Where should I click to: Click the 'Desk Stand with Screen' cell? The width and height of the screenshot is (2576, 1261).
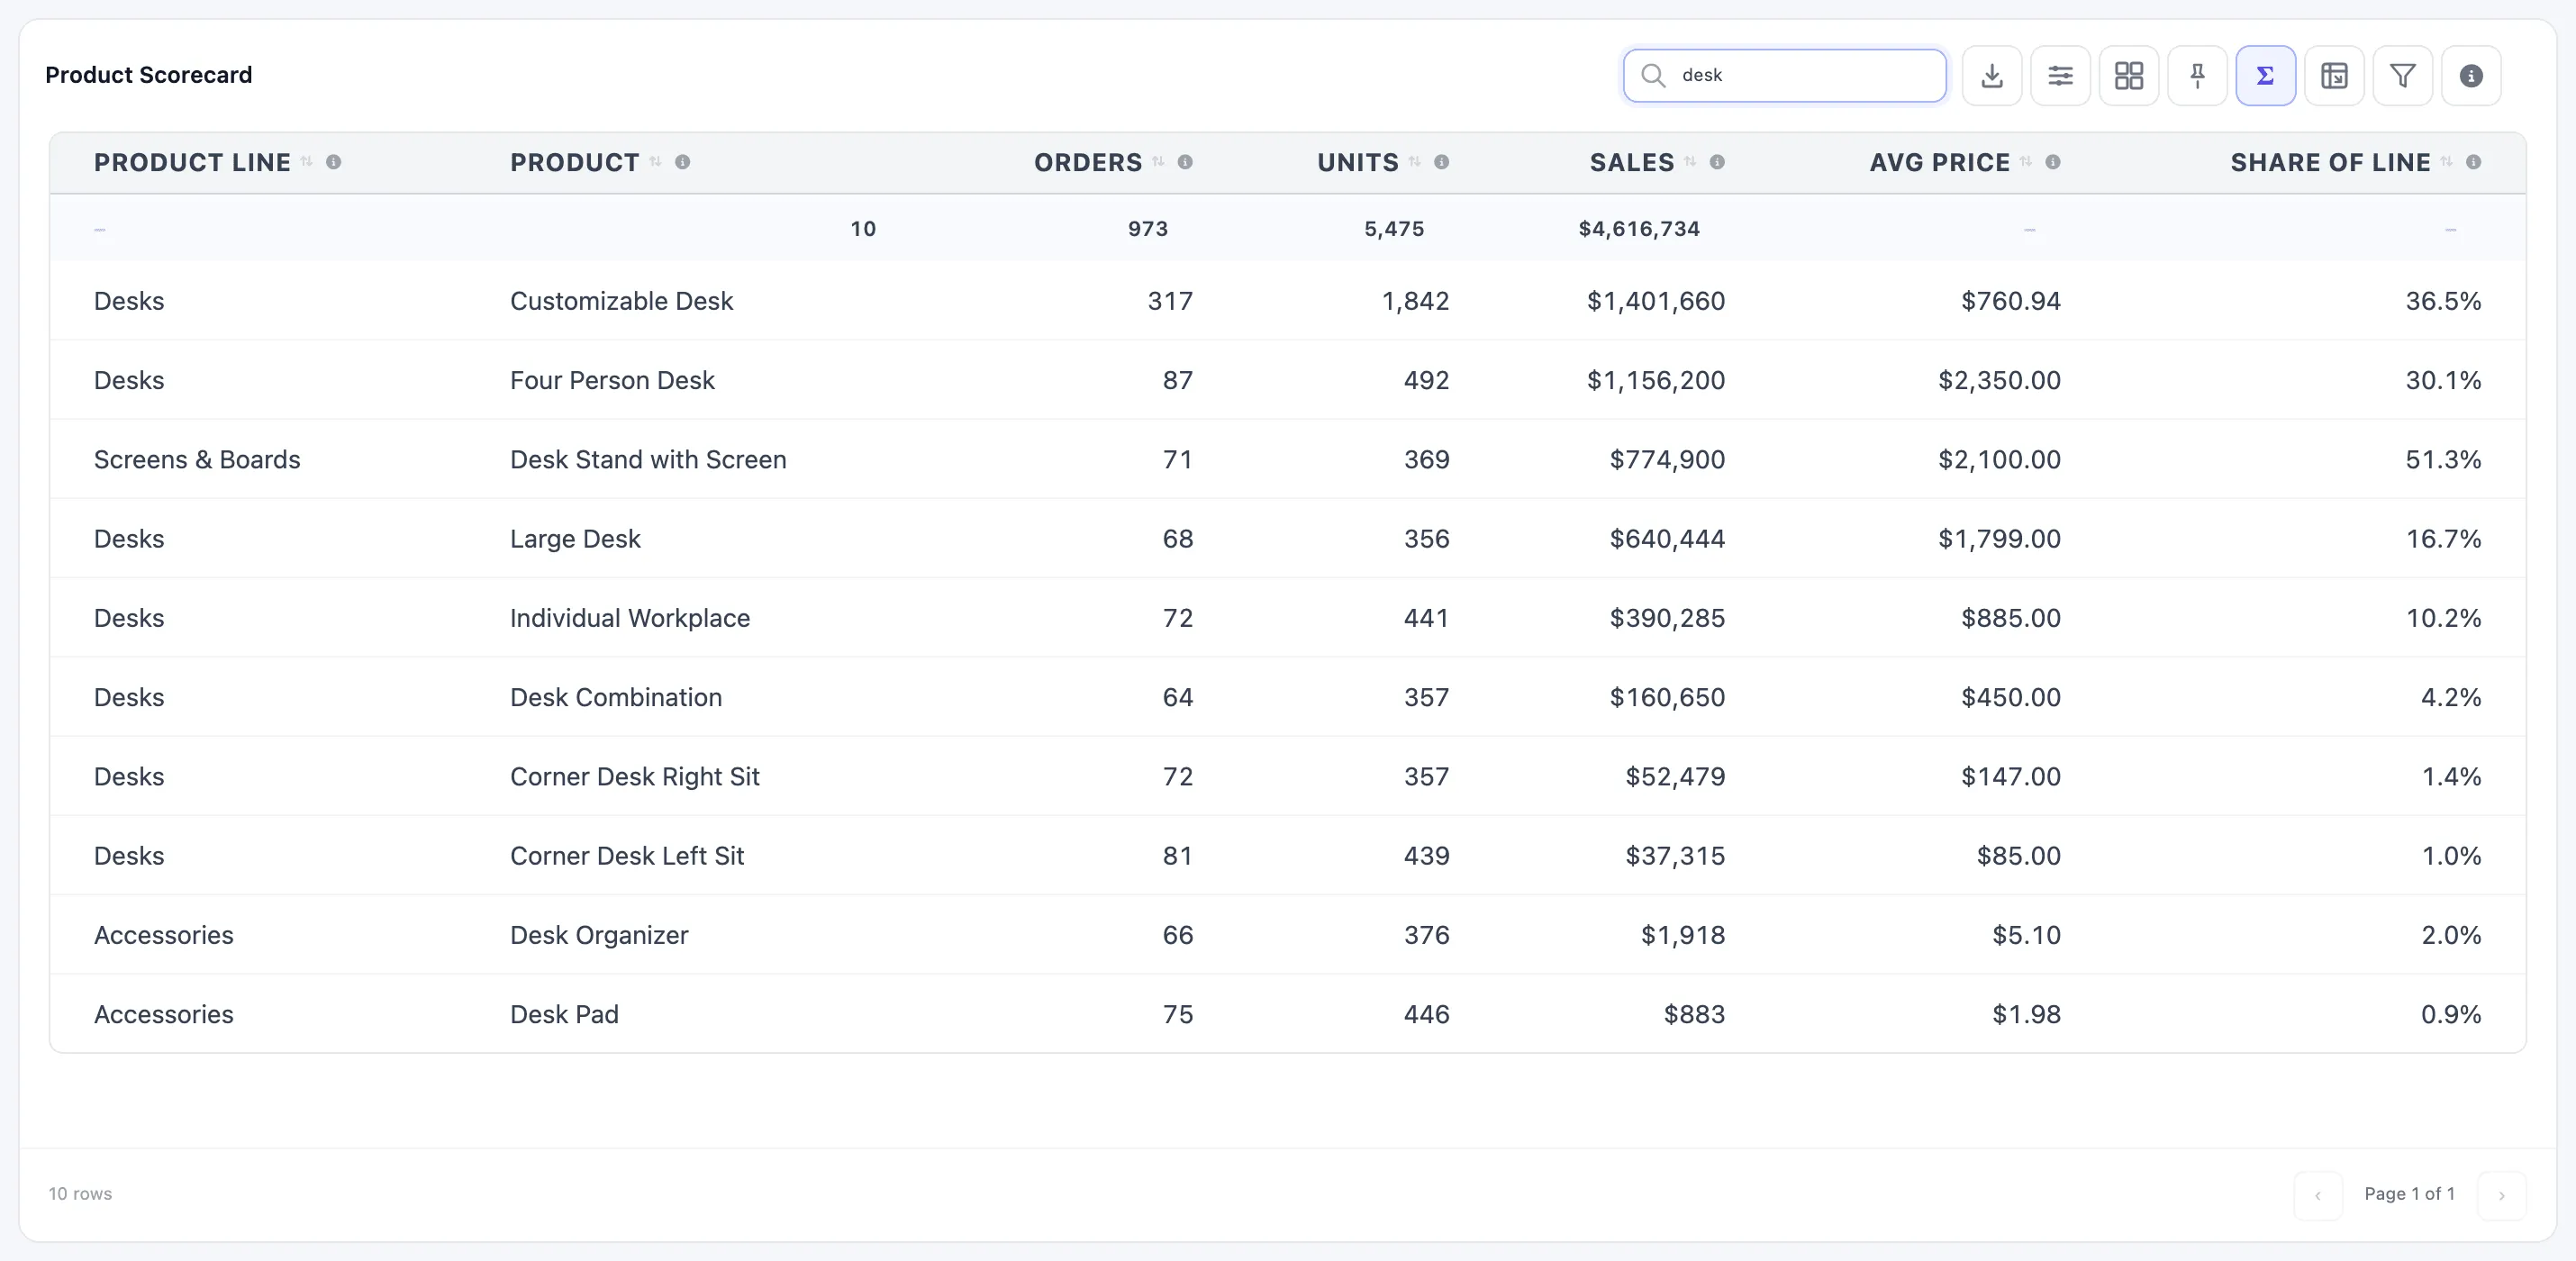click(648, 459)
